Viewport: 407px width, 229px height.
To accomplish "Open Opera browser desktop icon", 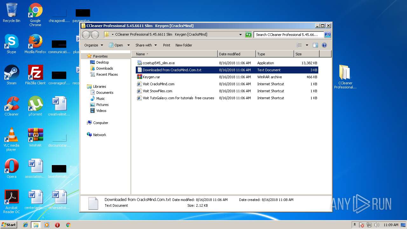I will 11,169.
